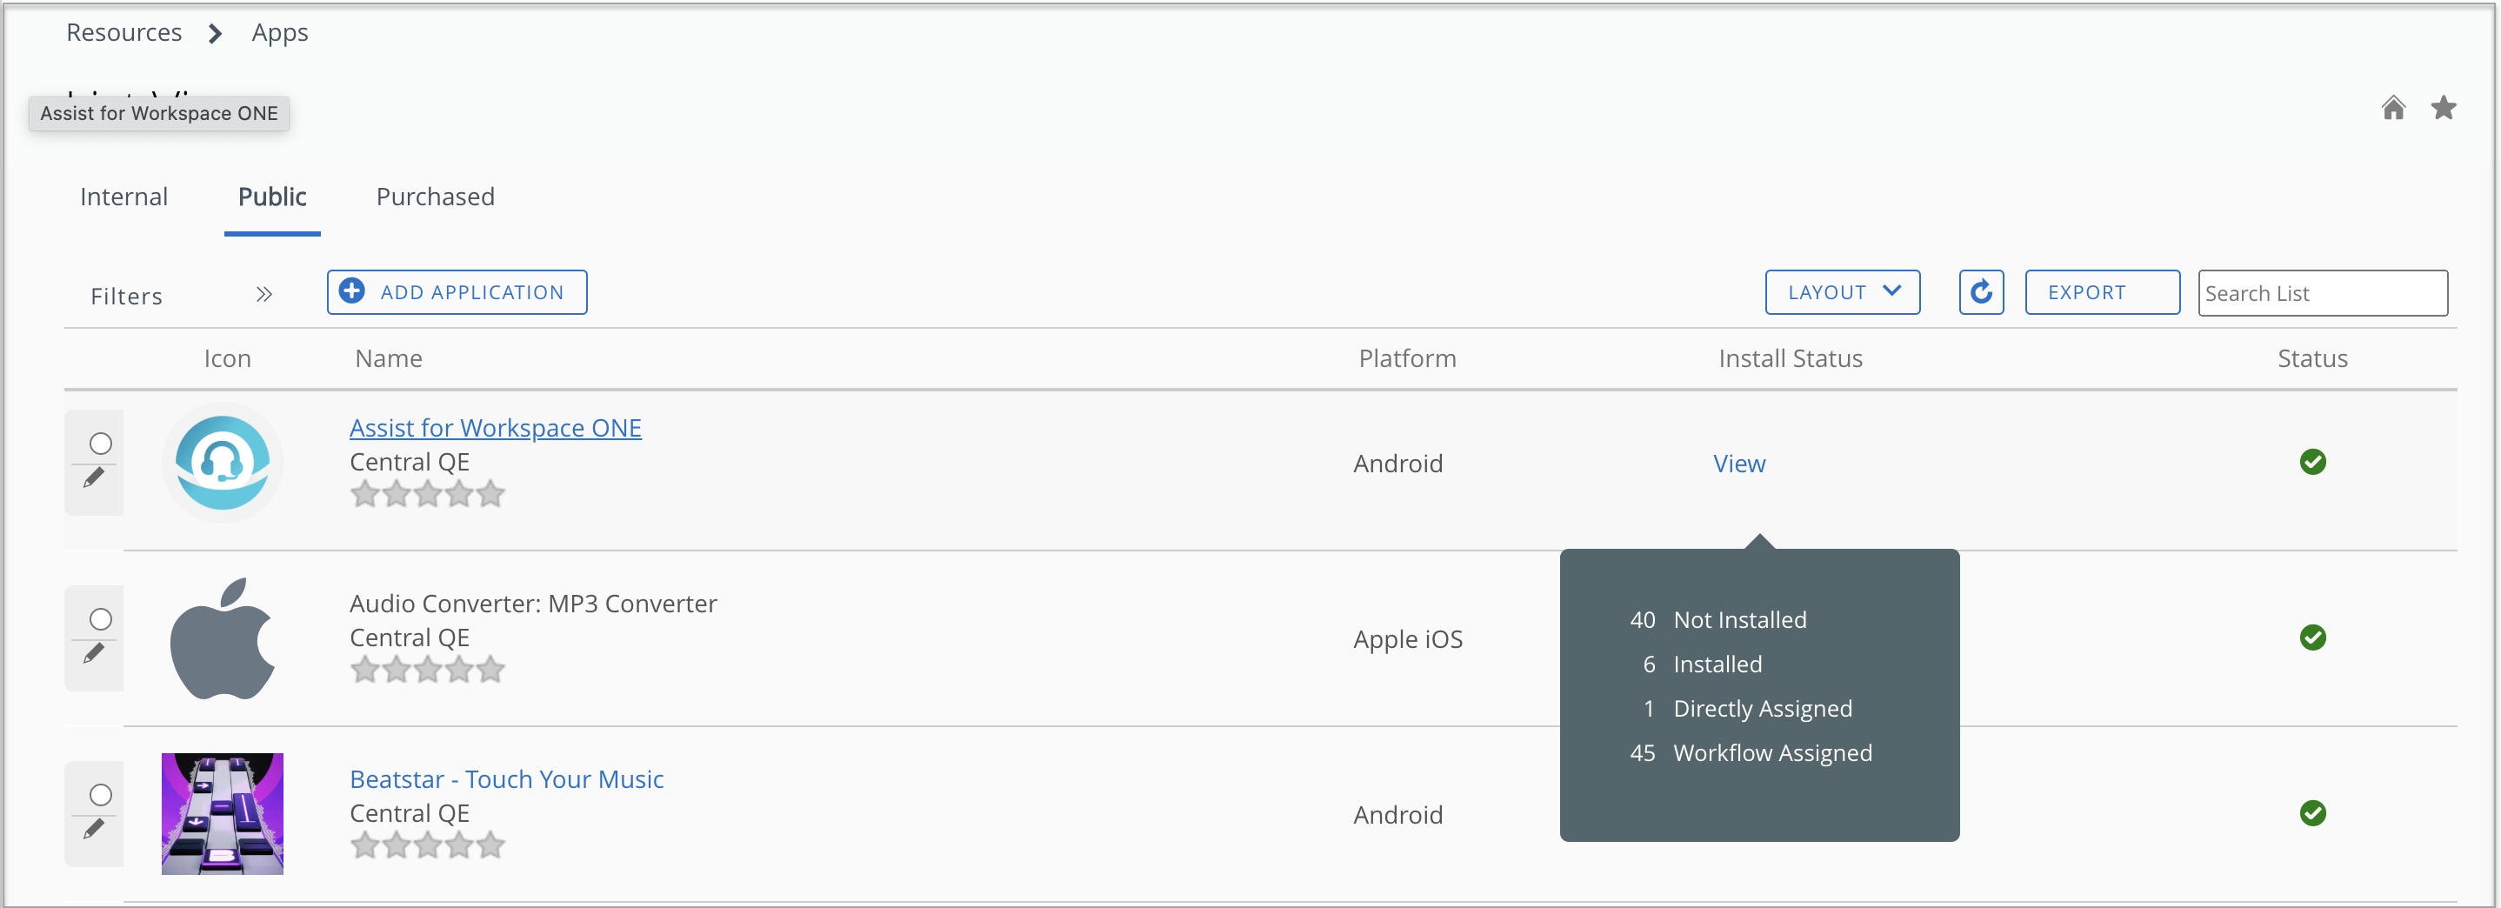Select radio button for Assist for Workspace ONE
The width and height of the screenshot is (2501, 908).
pyautogui.click(x=101, y=444)
